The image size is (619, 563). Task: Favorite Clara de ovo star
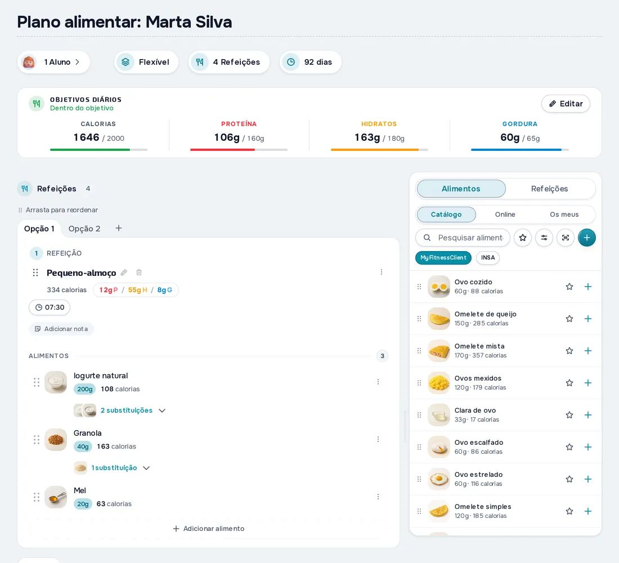coord(569,415)
